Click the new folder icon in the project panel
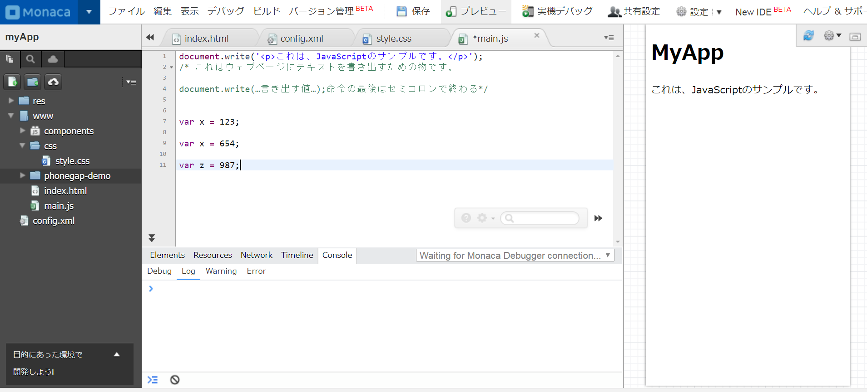 tap(33, 82)
